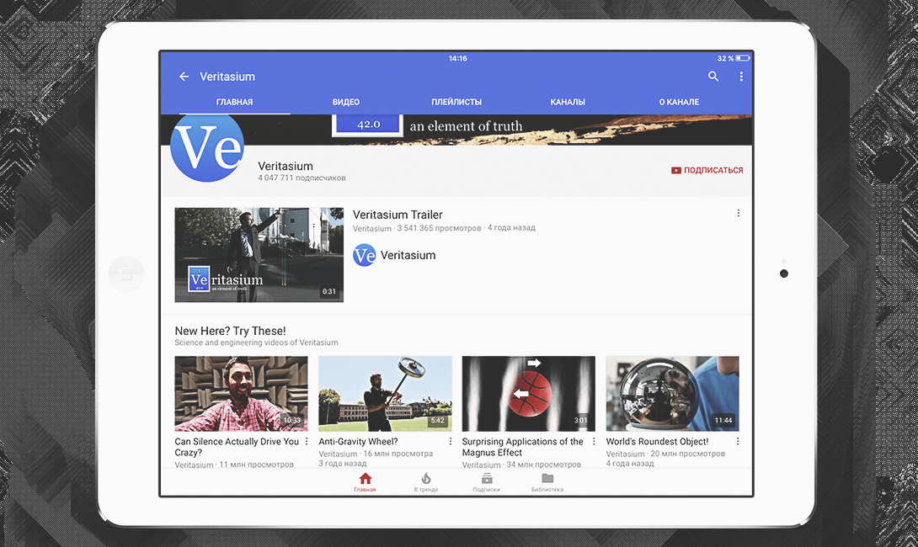Open search with the magnifier icon
The height and width of the screenshot is (547, 918).
click(x=713, y=76)
